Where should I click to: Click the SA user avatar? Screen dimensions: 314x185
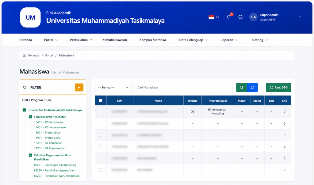(253, 17)
